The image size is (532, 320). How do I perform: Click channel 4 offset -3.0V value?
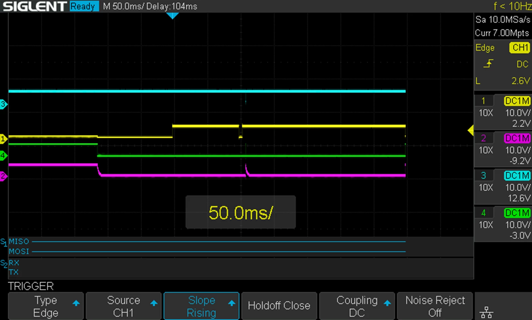click(x=520, y=235)
